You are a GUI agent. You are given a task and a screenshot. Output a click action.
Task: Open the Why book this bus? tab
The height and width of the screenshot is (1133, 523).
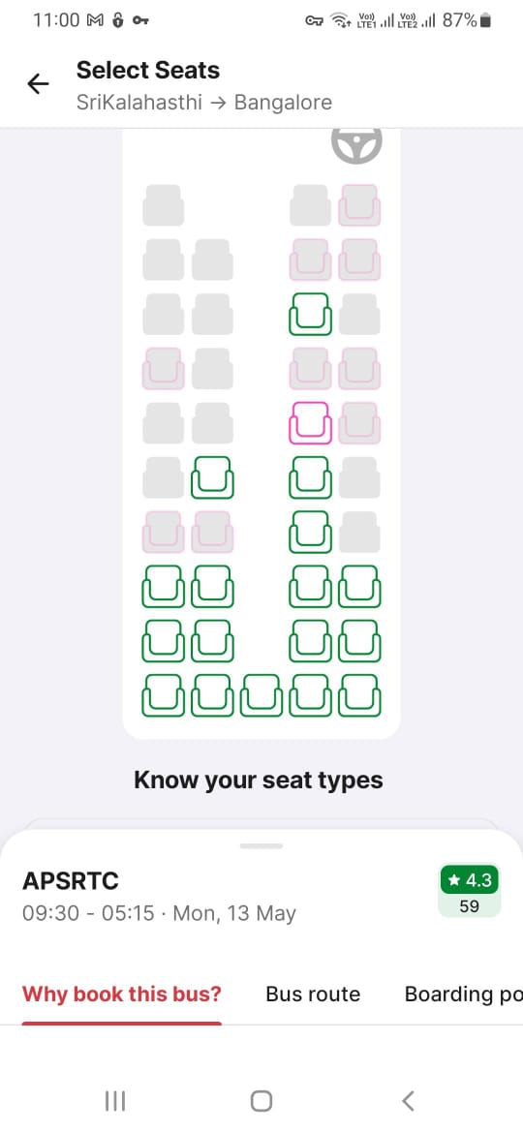tap(121, 995)
